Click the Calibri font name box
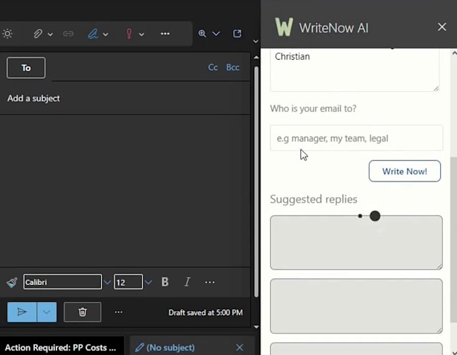 click(63, 282)
